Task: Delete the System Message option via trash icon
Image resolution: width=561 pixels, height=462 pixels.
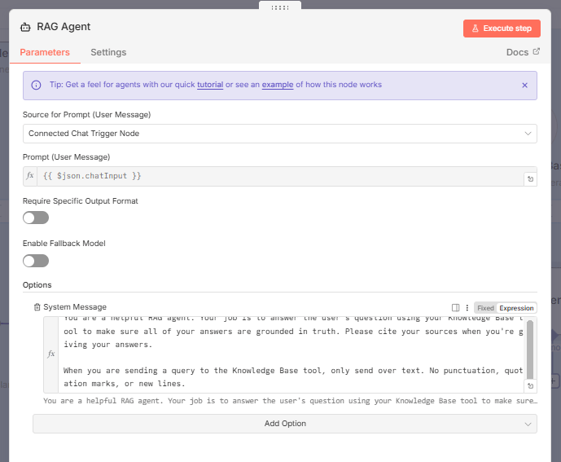Action: (x=37, y=307)
